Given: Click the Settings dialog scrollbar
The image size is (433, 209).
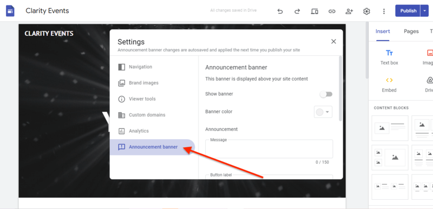Looking at the screenshot, I should (x=340, y=88).
